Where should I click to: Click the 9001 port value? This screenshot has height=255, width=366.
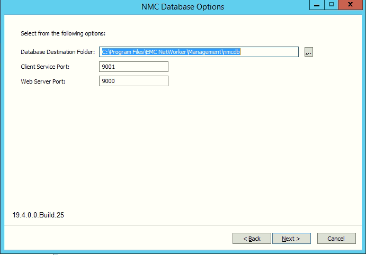pos(109,67)
